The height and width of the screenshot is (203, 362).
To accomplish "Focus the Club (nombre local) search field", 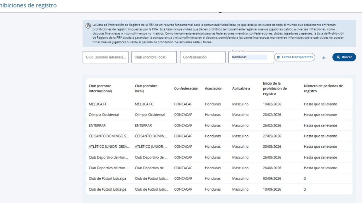I will [x=154, y=57].
